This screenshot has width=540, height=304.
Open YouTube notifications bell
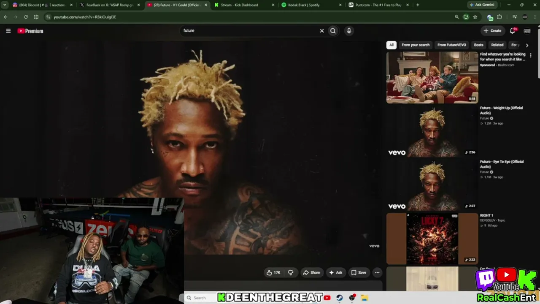pyautogui.click(x=513, y=31)
